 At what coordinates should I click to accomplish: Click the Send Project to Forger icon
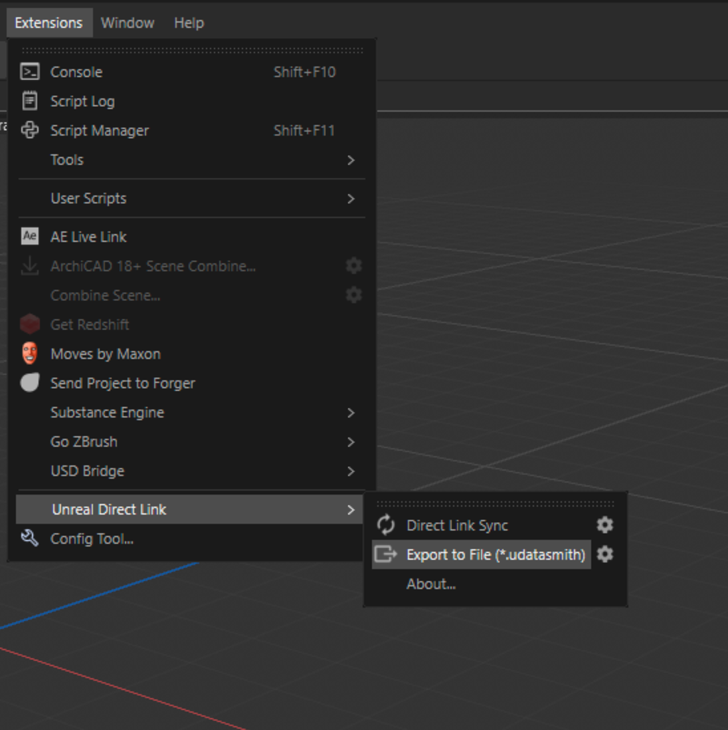30,383
